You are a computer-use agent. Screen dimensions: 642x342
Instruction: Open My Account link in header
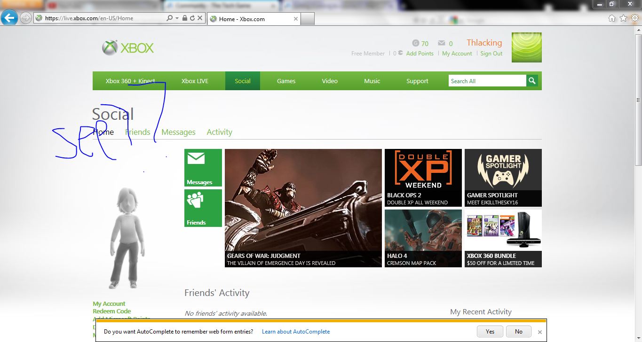pos(457,54)
